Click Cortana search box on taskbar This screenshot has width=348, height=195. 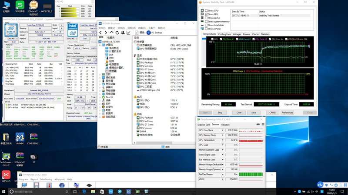click(38, 192)
